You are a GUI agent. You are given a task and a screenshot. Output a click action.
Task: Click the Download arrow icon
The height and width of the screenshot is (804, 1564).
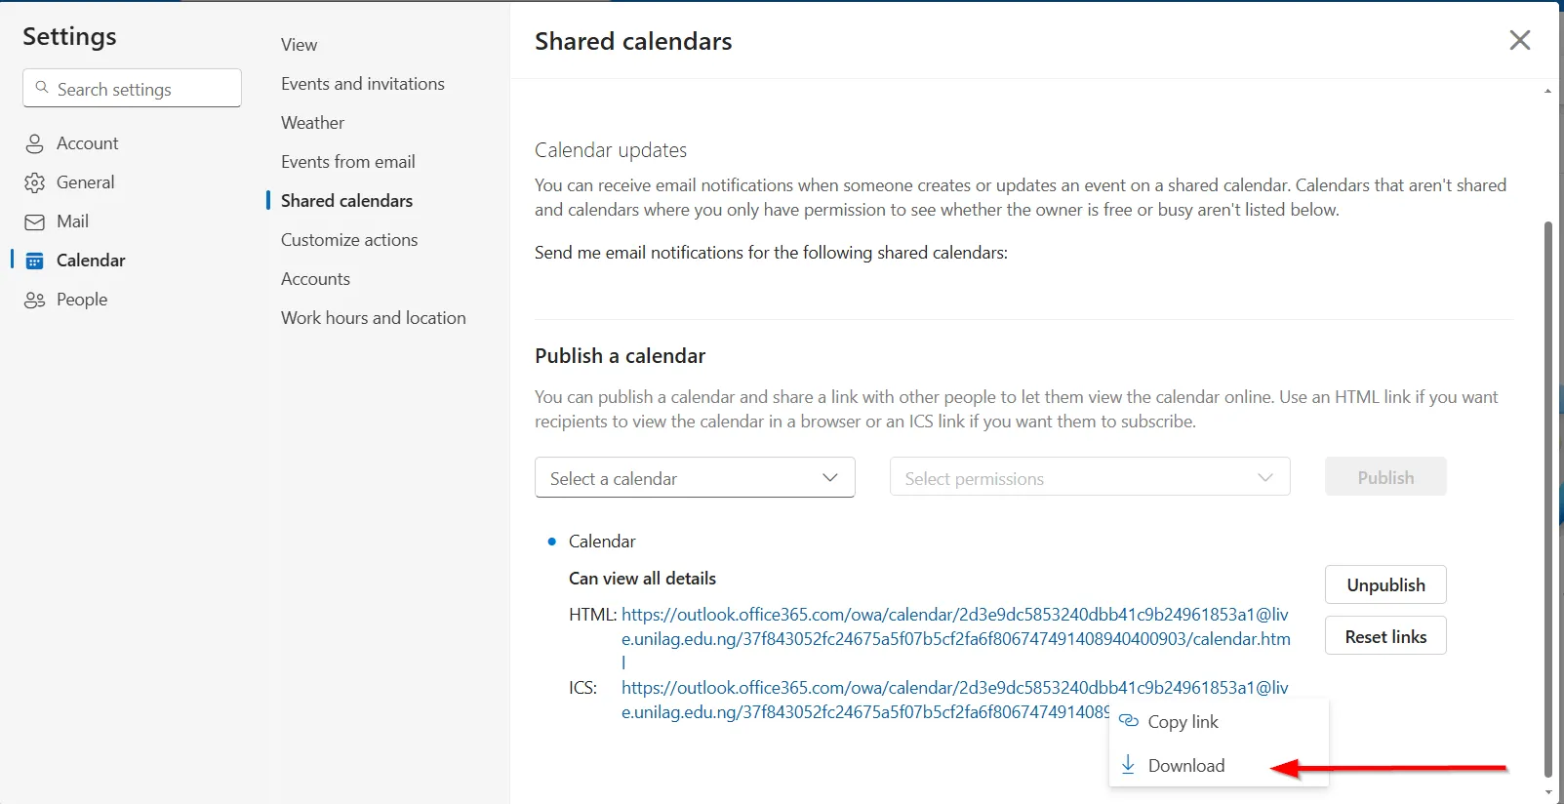[1128, 764]
